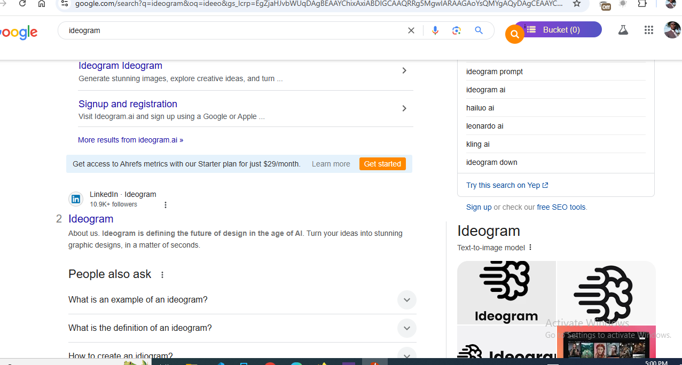Open first Ideogram logo image thumbnail
The width and height of the screenshot is (682, 365).
coord(506,292)
